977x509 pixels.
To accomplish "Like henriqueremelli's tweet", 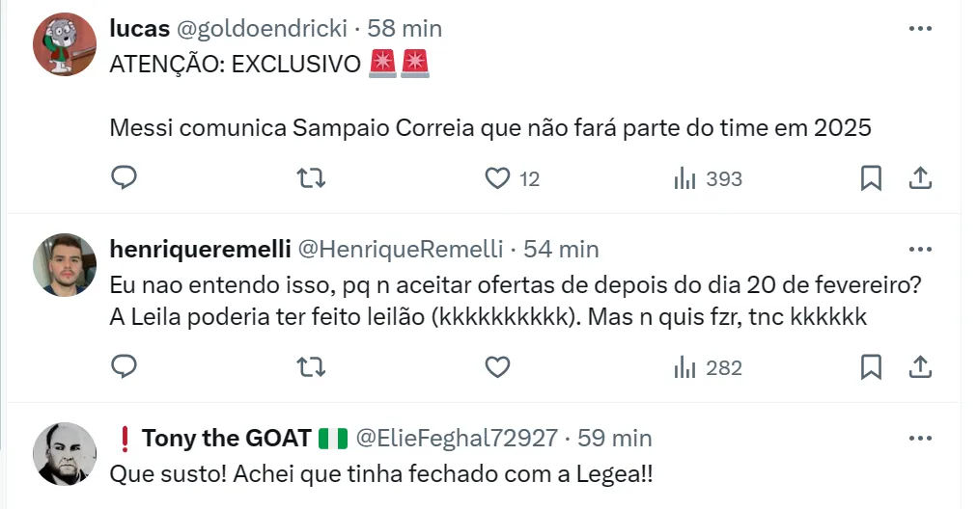I will (x=497, y=367).
